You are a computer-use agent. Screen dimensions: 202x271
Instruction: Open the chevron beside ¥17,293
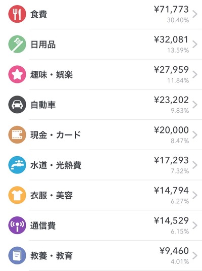[195, 165]
